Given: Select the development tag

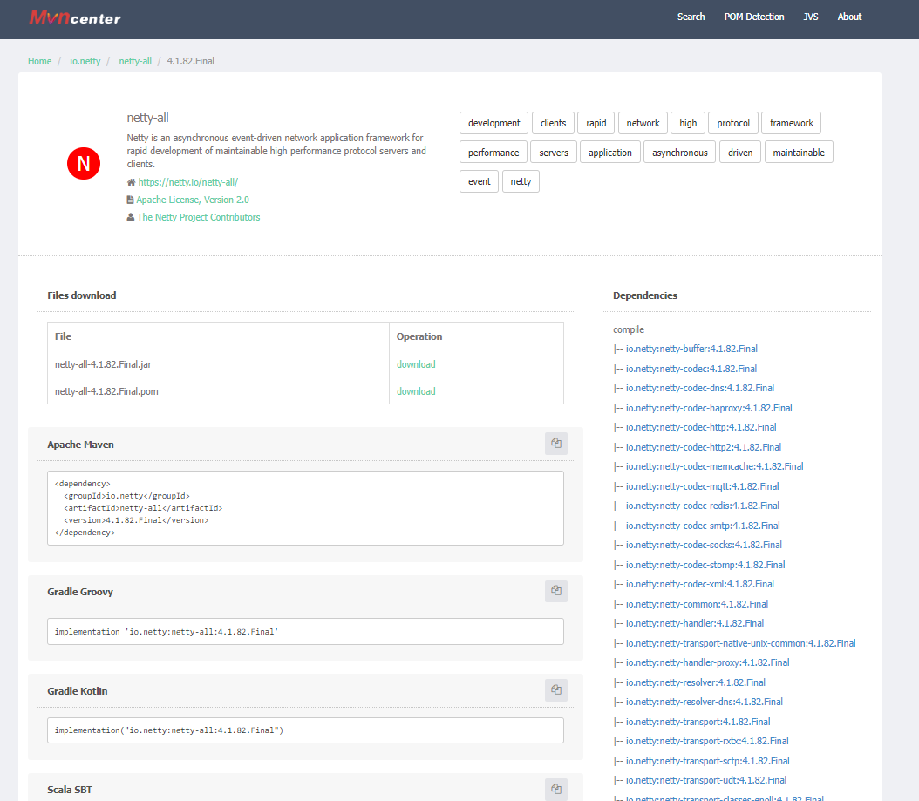Looking at the screenshot, I should tap(494, 123).
